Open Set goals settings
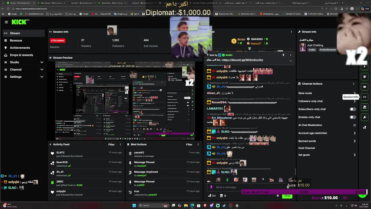This screenshot has width=371, height=209. click(327, 155)
